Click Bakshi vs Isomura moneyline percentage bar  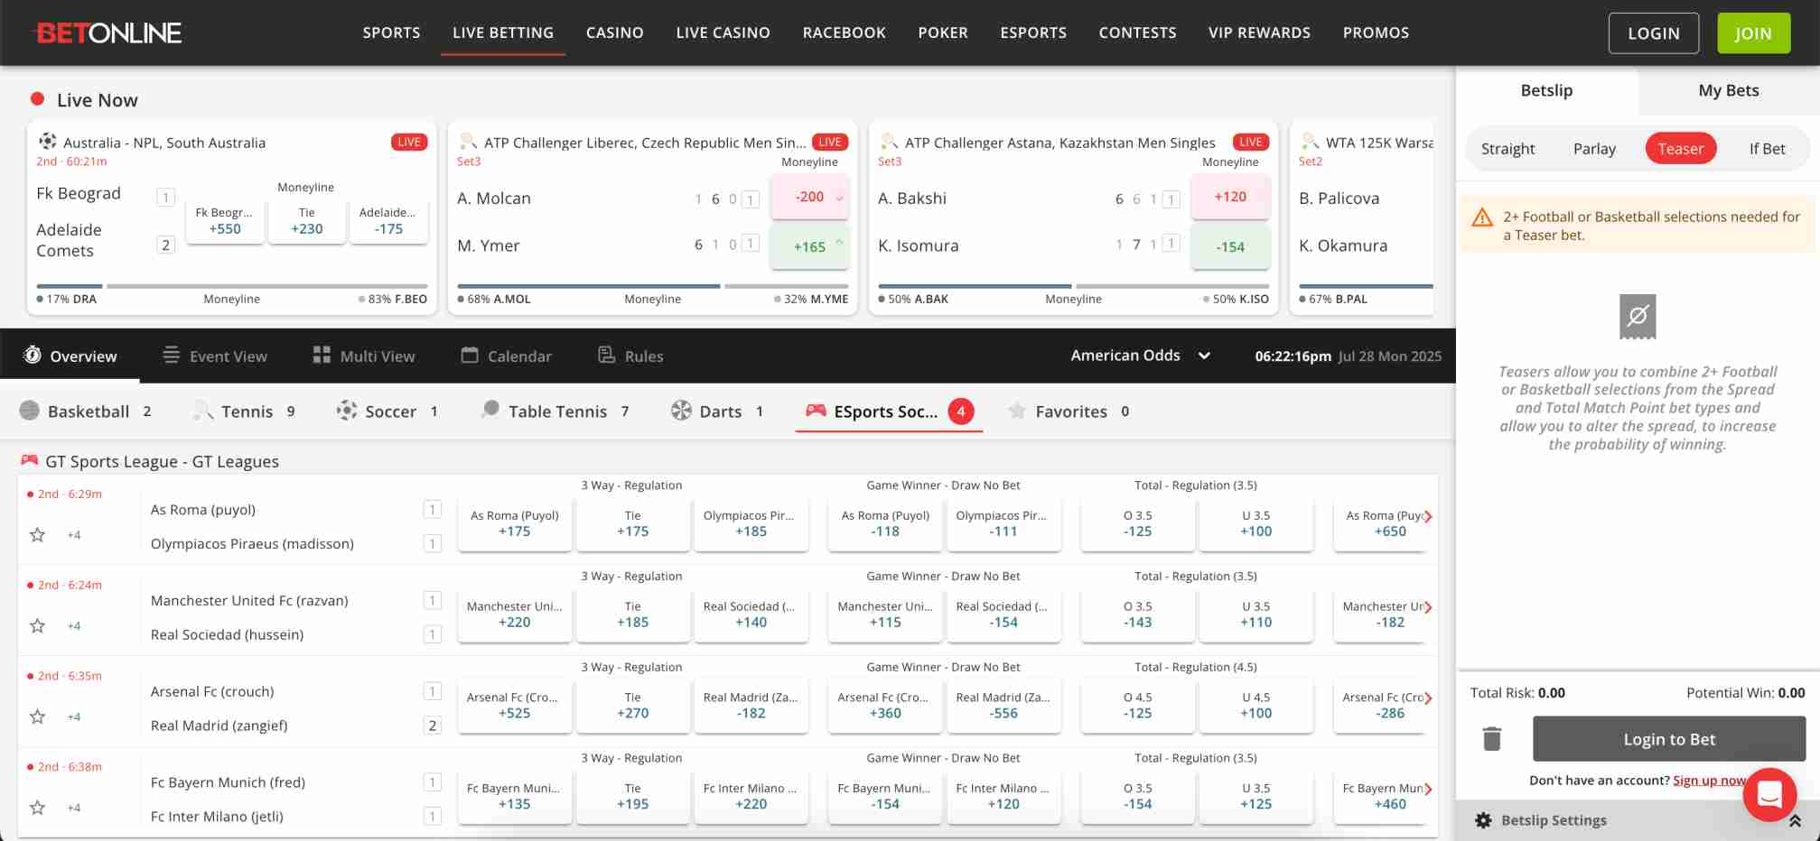tap(1073, 287)
